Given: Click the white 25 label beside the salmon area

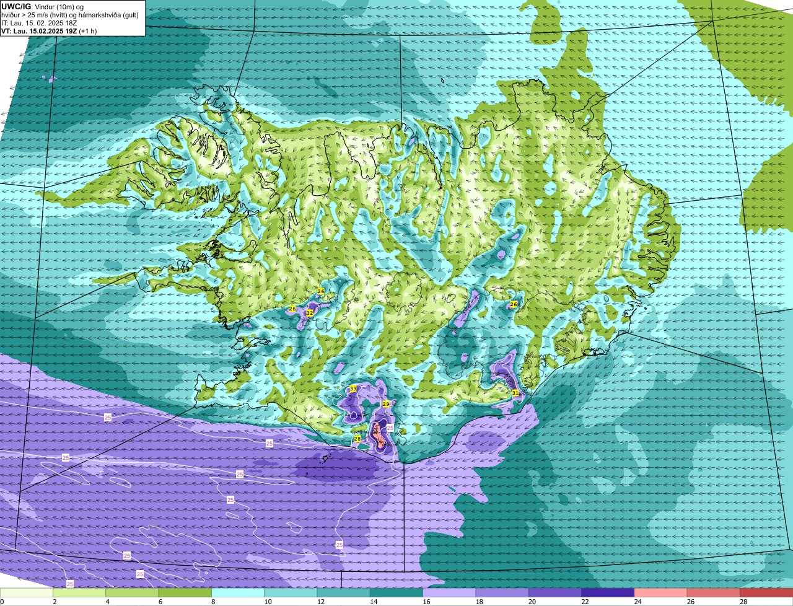Looking at the screenshot, I should click(390, 428).
